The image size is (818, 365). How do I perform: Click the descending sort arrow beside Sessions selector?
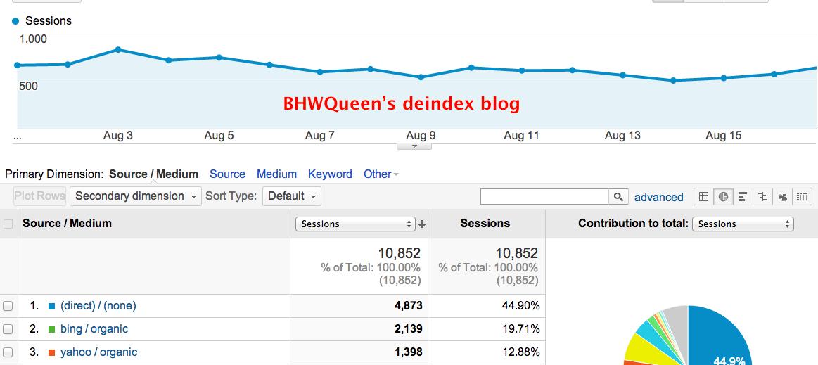[422, 224]
